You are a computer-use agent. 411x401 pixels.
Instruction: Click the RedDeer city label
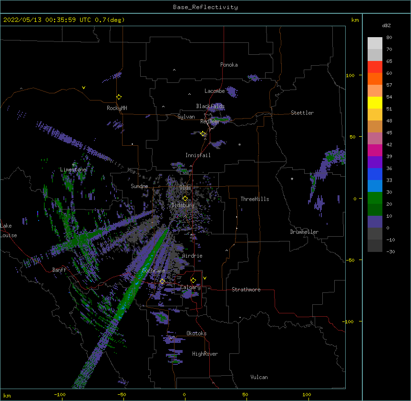click(210, 121)
